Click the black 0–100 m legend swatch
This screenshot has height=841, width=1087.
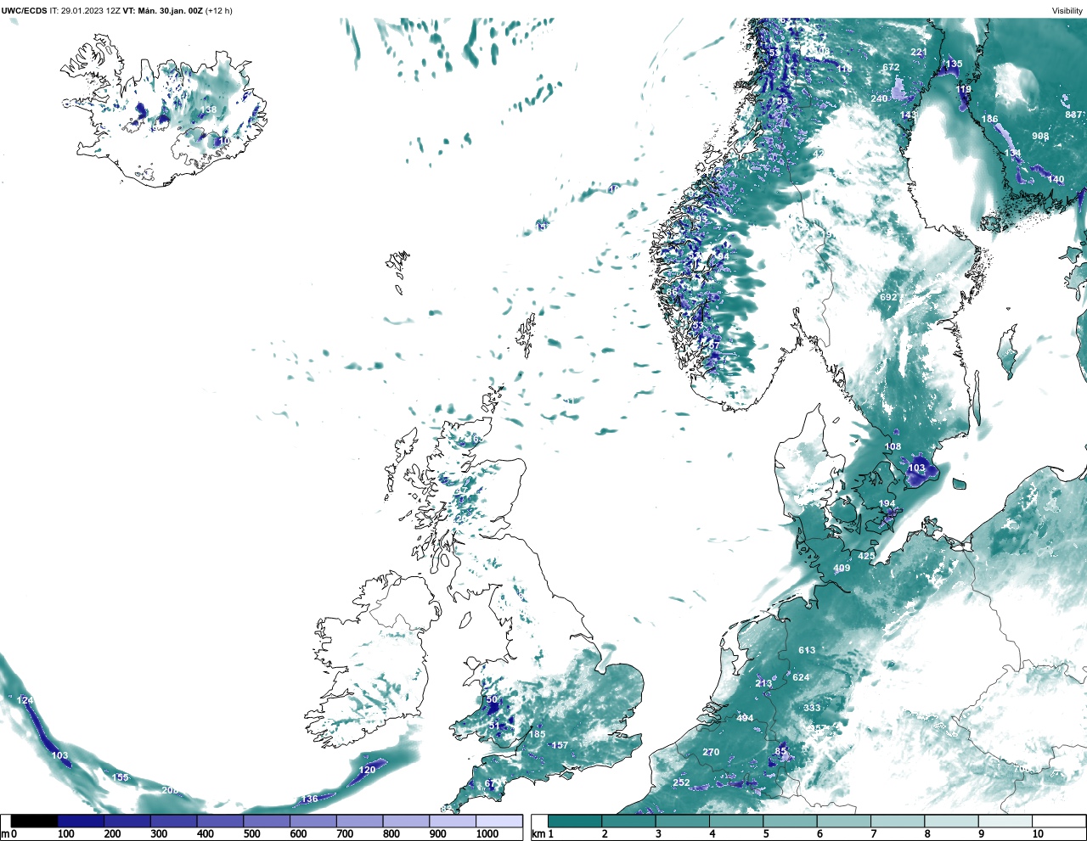point(34,821)
